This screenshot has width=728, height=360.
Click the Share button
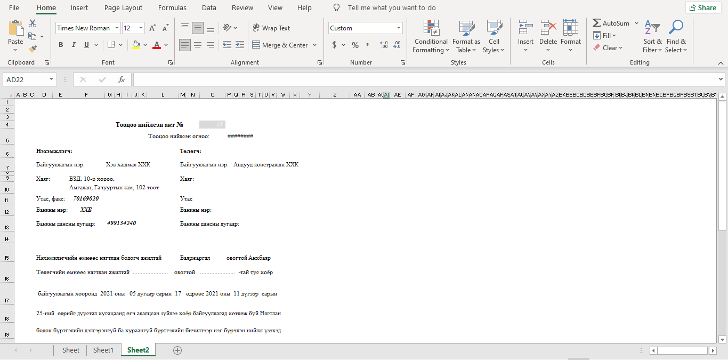pos(702,8)
